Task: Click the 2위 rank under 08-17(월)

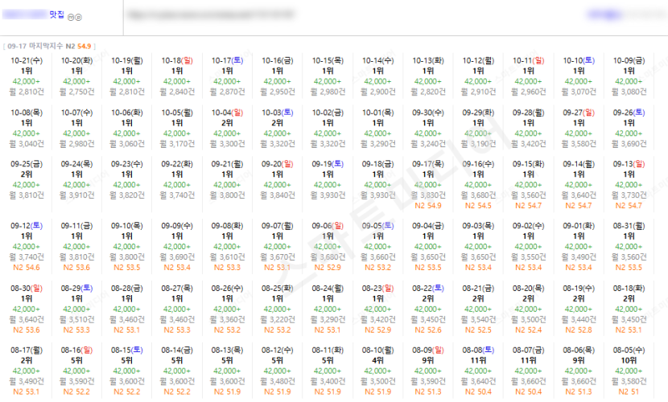Action: pos(27,361)
